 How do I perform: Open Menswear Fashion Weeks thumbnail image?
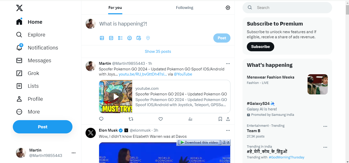pyautogui.click(x=318, y=84)
